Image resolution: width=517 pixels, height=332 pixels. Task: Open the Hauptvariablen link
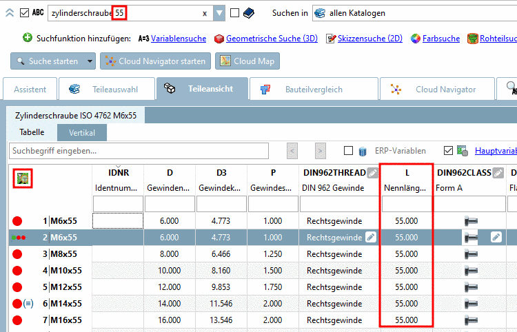(x=496, y=151)
